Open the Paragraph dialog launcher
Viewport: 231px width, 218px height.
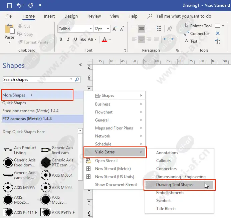click(177, 51)
